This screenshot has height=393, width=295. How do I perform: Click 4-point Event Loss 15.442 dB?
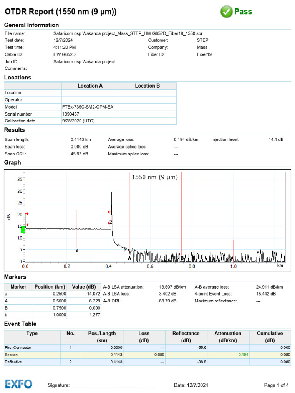tap(266, 294)
